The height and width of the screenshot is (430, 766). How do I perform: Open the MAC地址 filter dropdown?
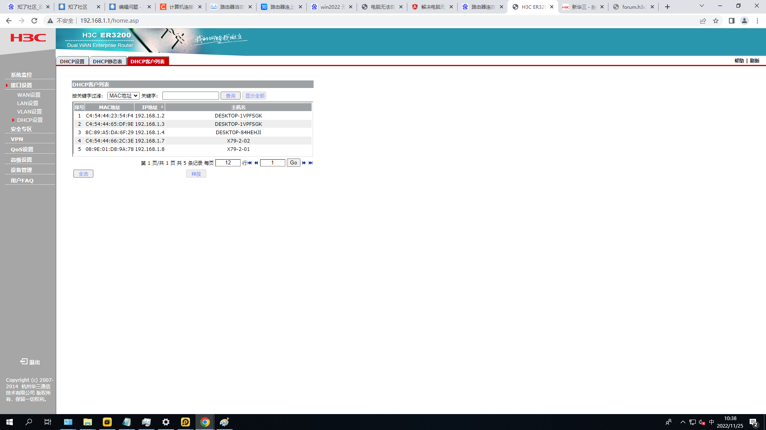pyautogui.click(x=123, y=96)
